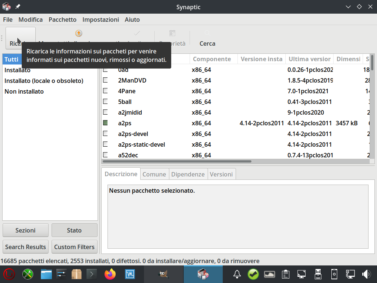Click the Sezioni button

pos(25,230)
